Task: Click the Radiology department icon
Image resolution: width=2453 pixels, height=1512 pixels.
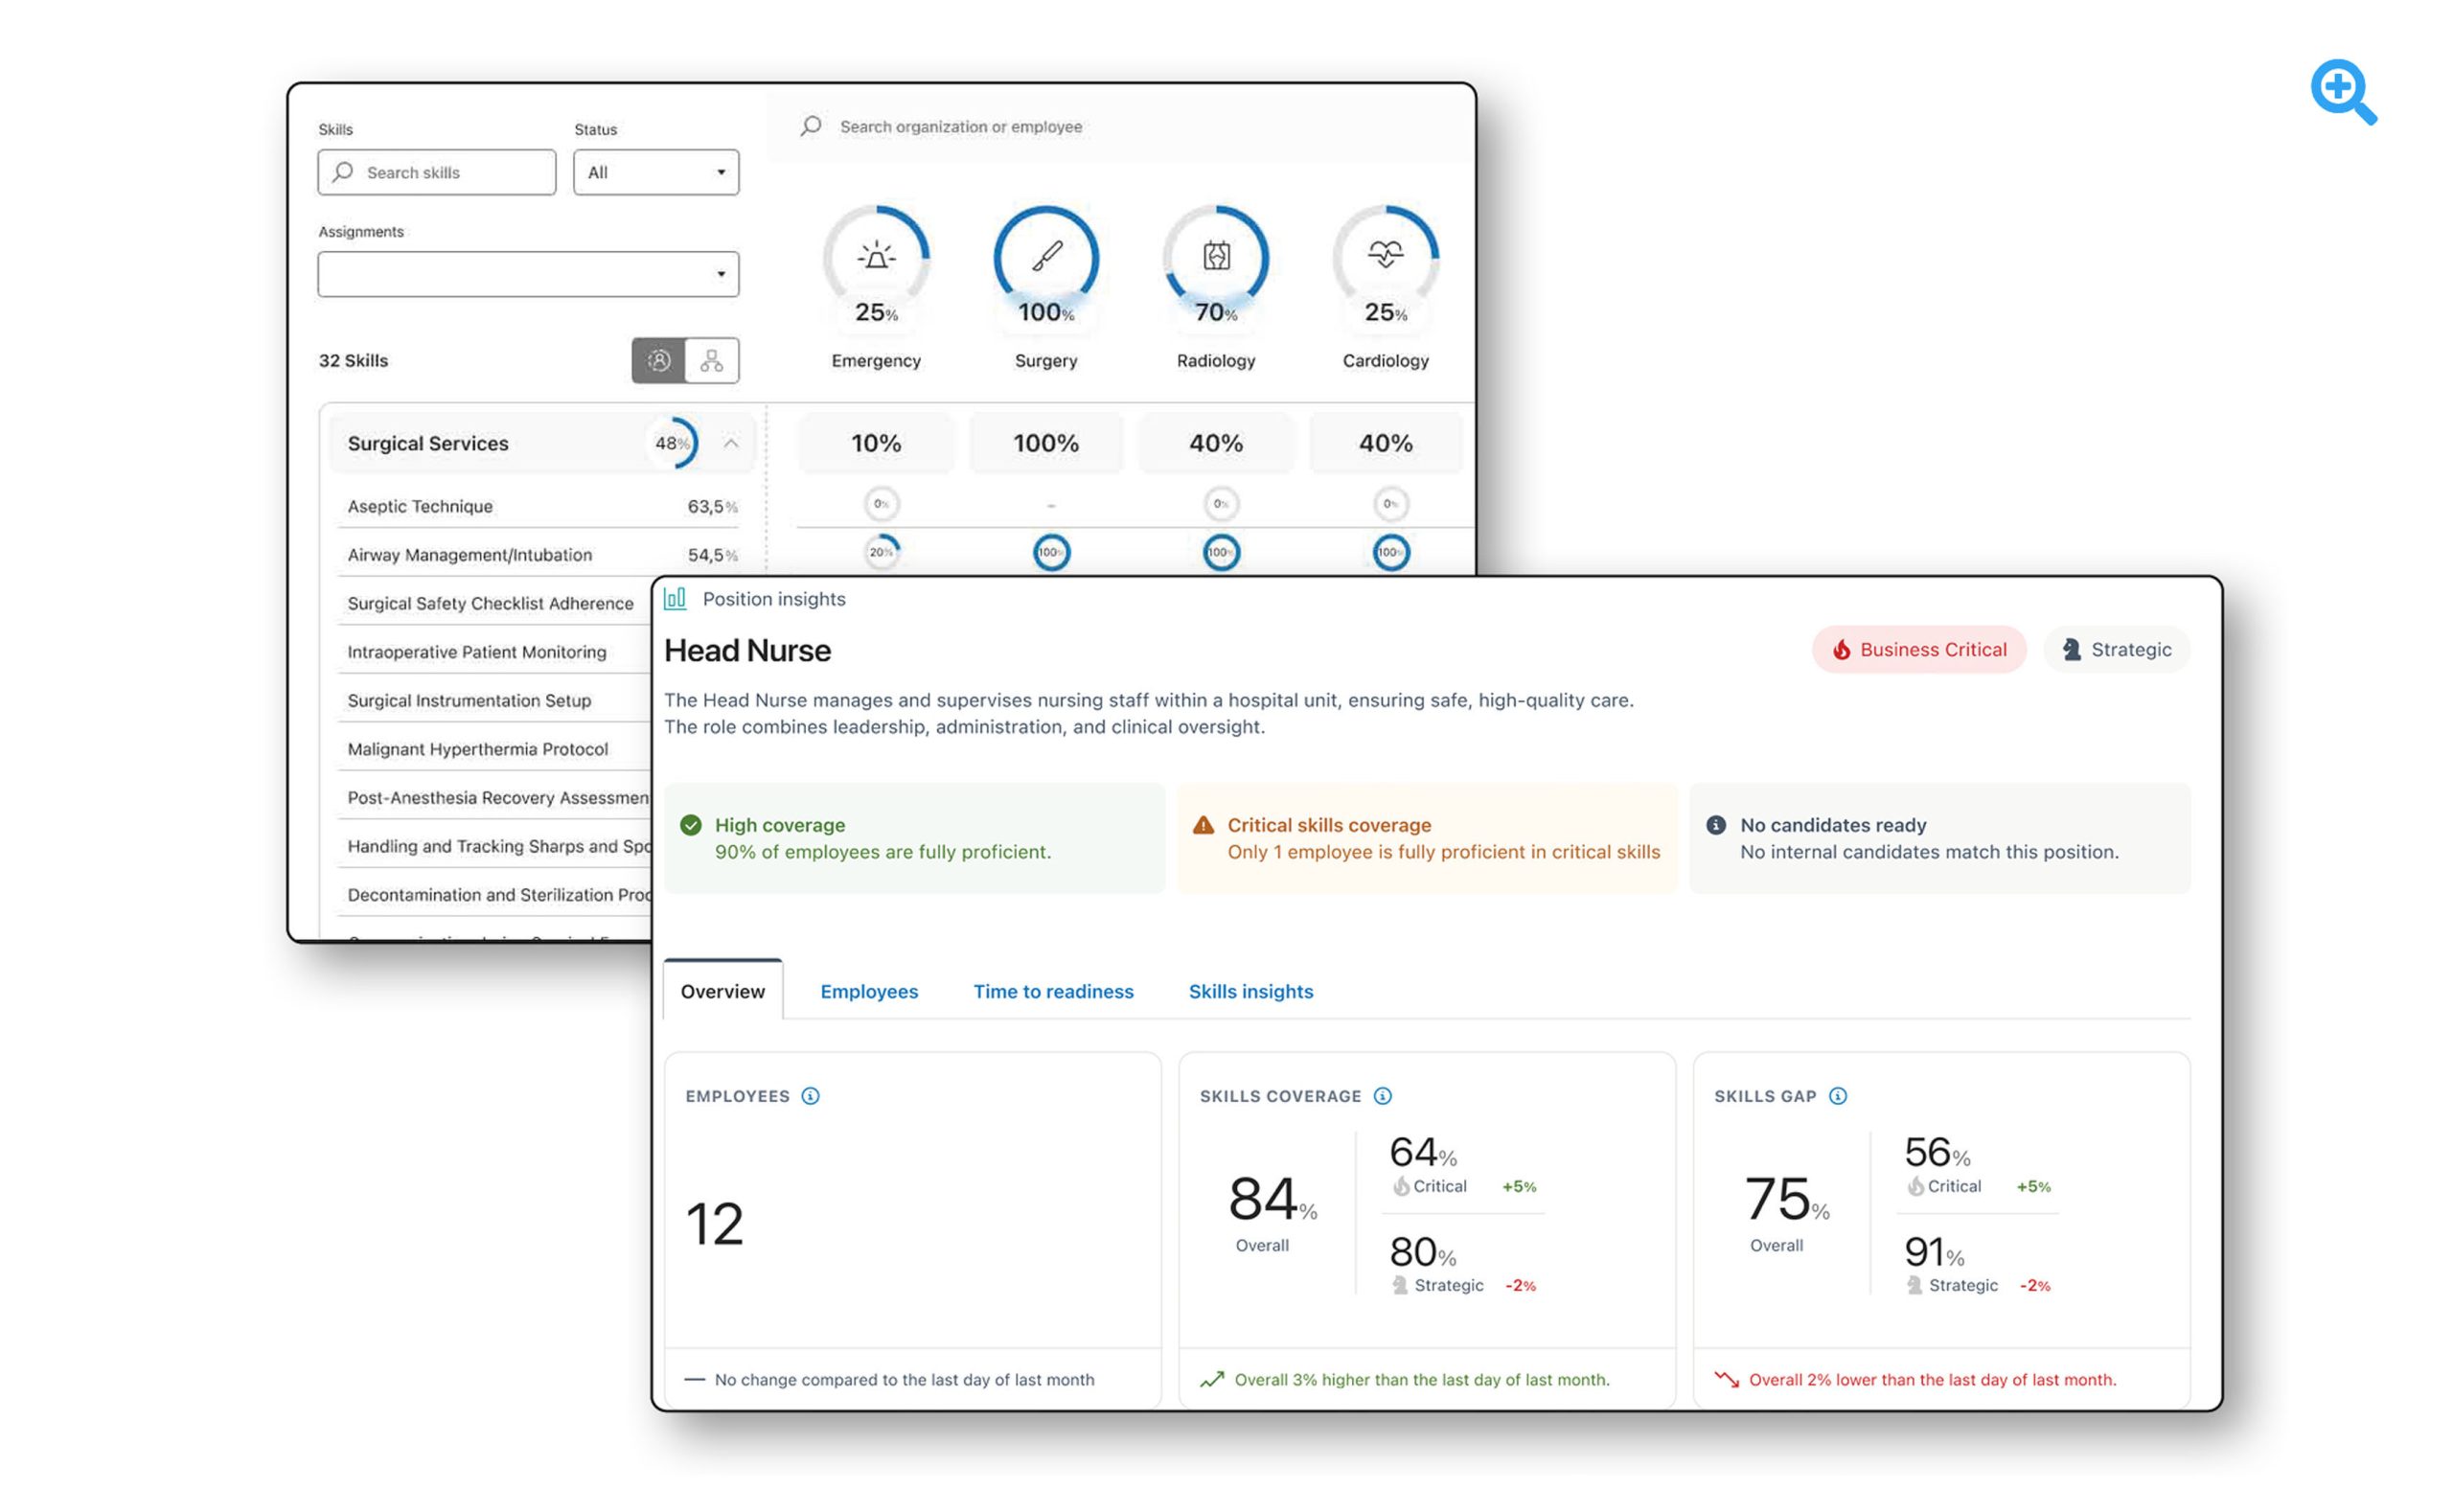Action: tap(1216, 256)
